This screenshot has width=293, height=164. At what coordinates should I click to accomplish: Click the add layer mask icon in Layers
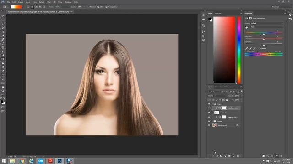tap(221, 156)
